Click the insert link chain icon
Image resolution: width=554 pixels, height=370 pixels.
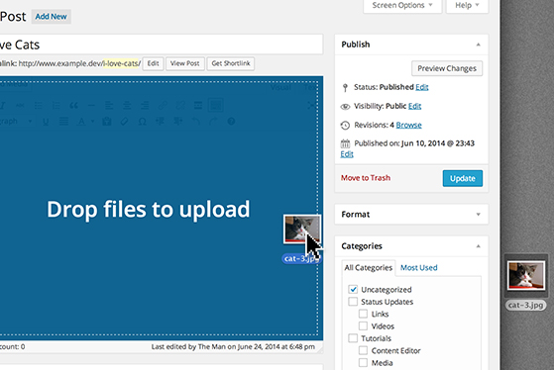[x=163, y=105]
